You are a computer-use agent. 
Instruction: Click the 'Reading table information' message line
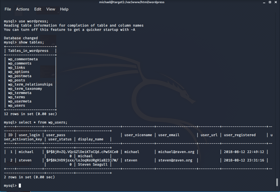point(74,26)
